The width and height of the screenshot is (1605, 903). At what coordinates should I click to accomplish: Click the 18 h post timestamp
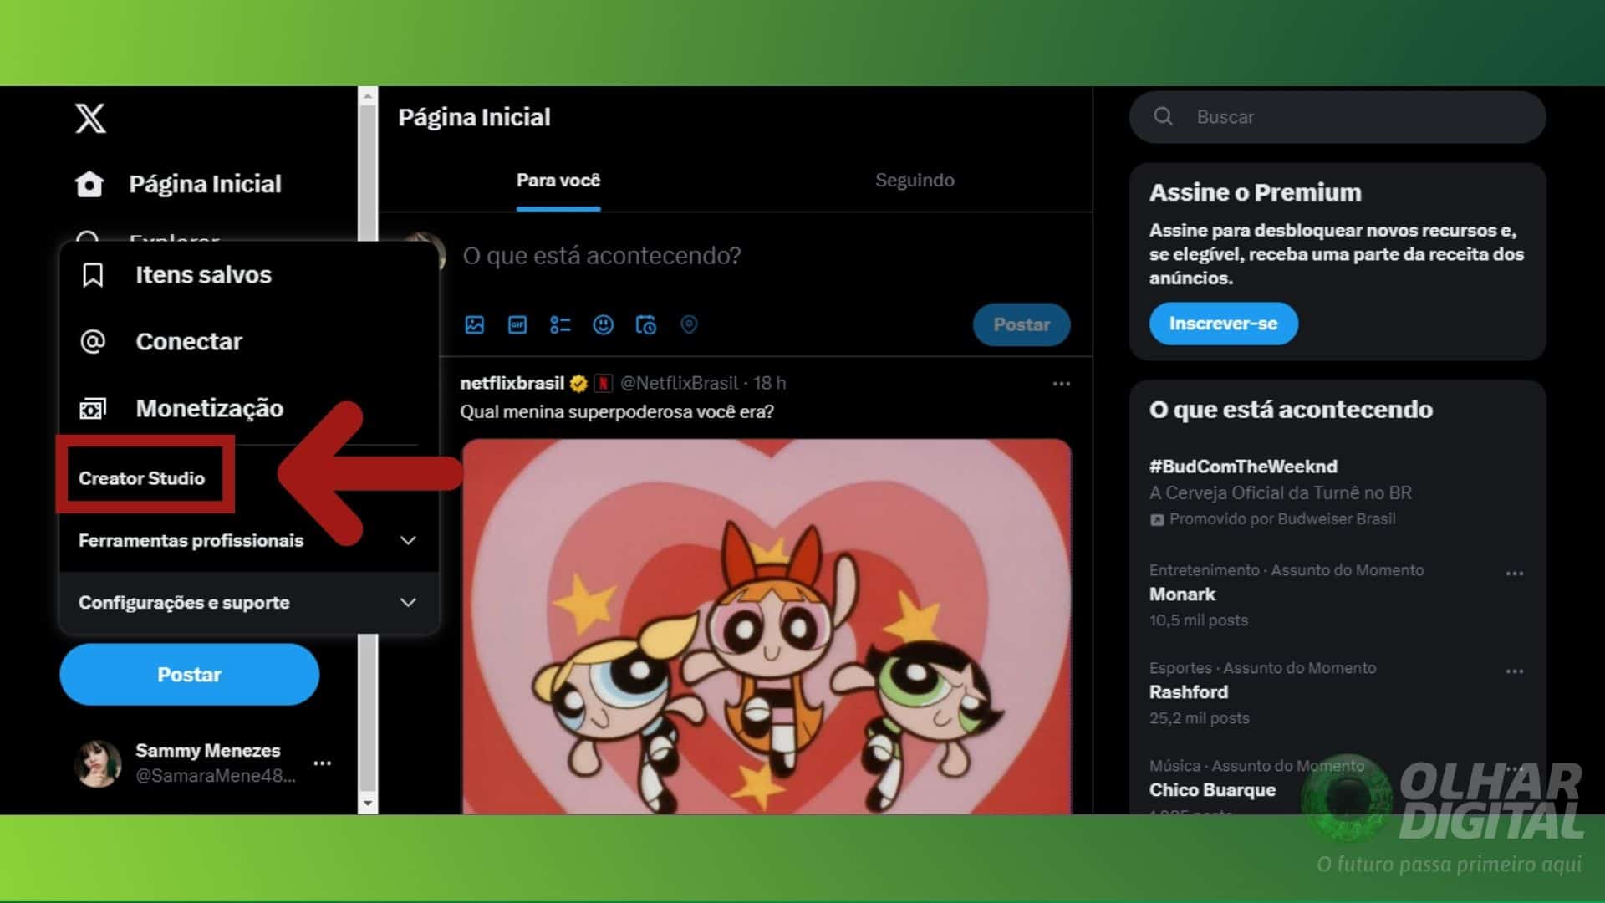tap(769, 383)
